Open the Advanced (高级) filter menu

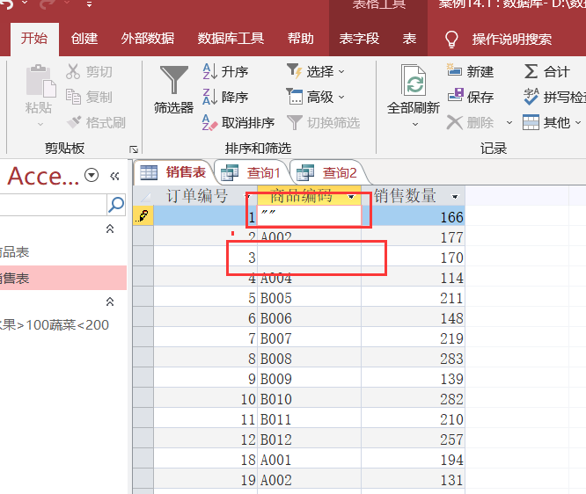pyautogui.click(x=316, y=97)
